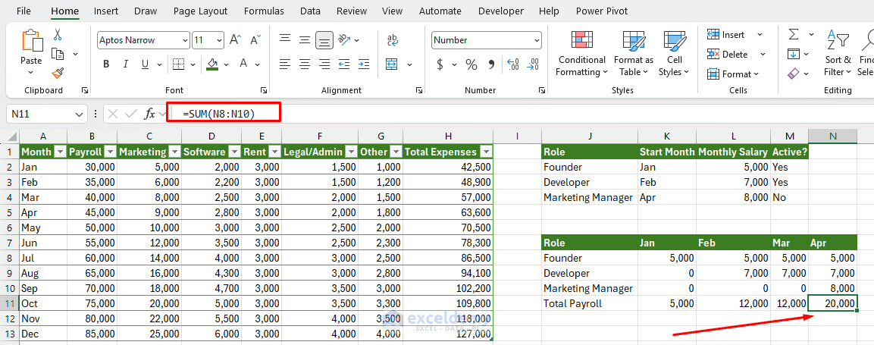Click the fill color bucket icon
Screen dimensions: 874x345
pos(211,64)
